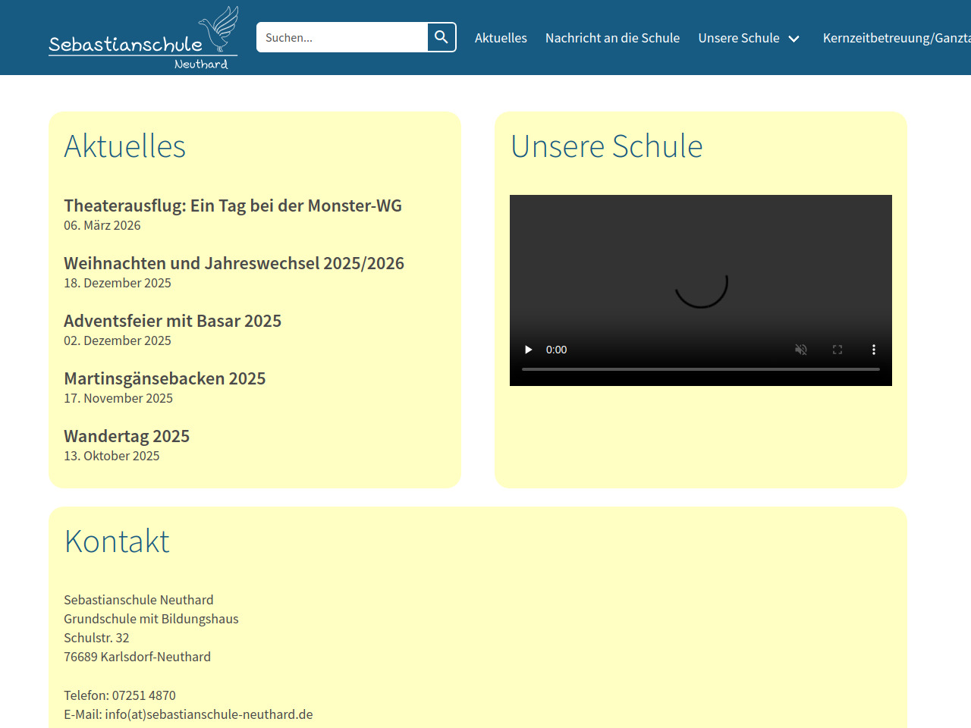Screen dimensions: 971x728
Task: Click the Suchen search input field
Action: click(342, 37)
